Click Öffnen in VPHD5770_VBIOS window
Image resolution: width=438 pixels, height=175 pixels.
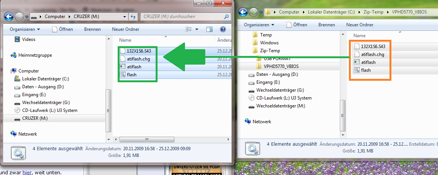coord(297,24)
